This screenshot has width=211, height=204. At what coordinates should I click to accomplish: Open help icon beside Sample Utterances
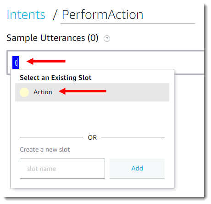(107, 39)
